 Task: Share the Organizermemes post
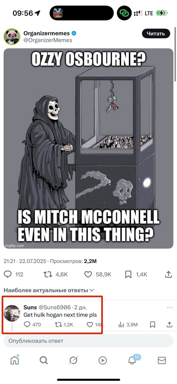pos(168,274)
